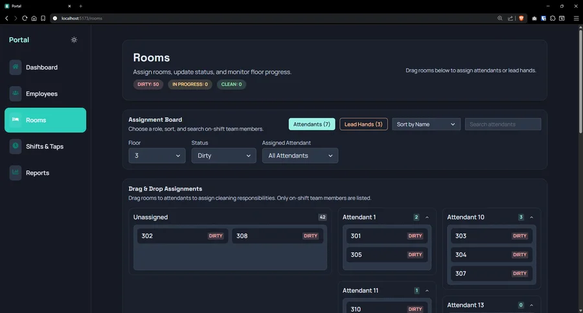Viewport: 583px width, 313px height.
Task: Click the browser home icon
Action: click(x=34, y=18)
